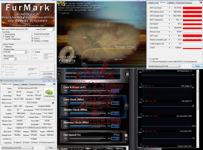Select the Stability Test run mode
Image resolution: width=203 pixels, height=150 pixels.
3,37
